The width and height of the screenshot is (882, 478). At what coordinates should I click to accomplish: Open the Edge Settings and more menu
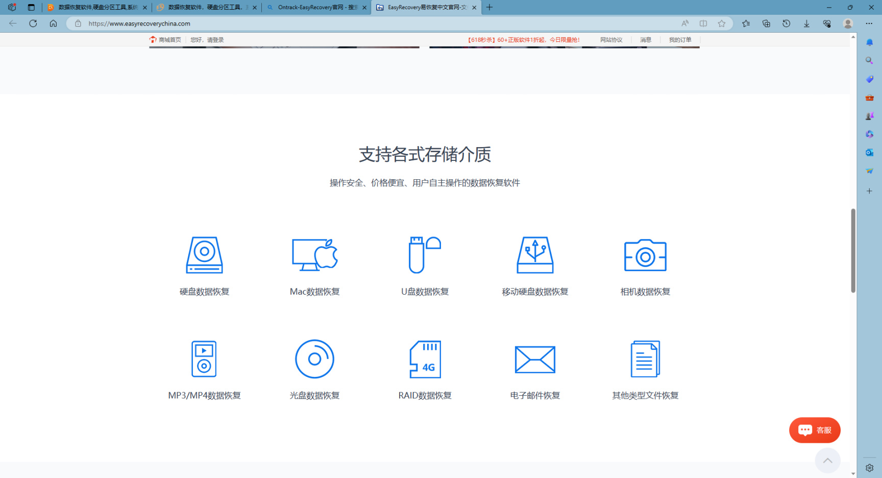point(869,23)
